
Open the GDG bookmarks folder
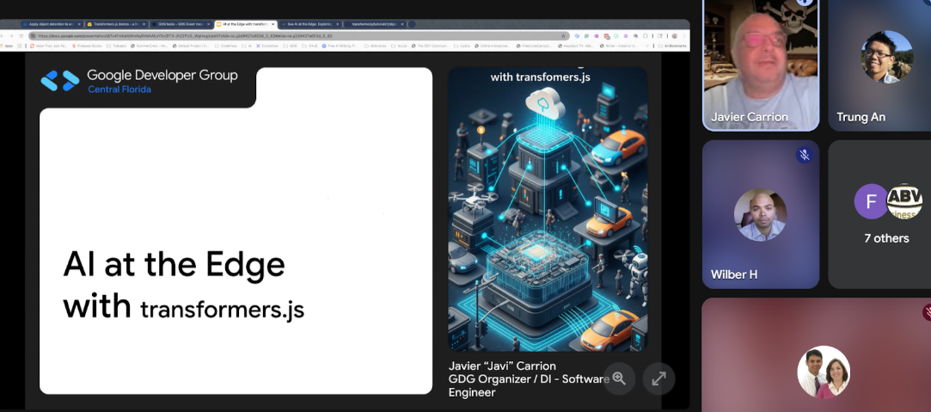291,46
